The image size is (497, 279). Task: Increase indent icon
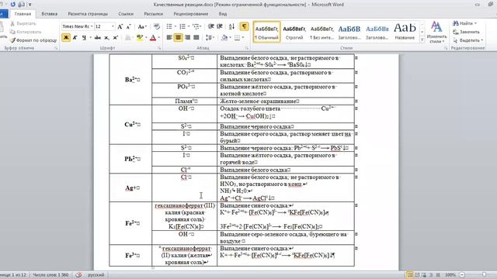point(220,26)
